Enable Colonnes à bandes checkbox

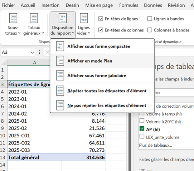coord(150,30)
